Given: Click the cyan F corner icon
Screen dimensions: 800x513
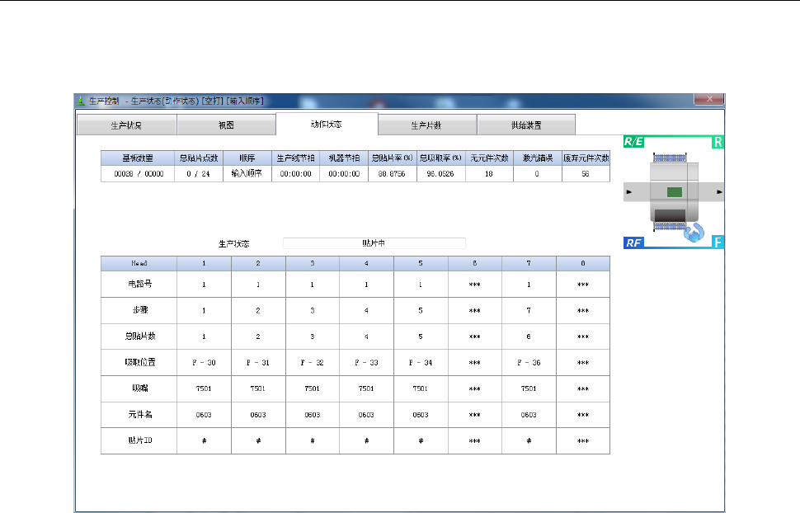Looking at the screenshot, I should pyautogui.click(x=718, y=242).
